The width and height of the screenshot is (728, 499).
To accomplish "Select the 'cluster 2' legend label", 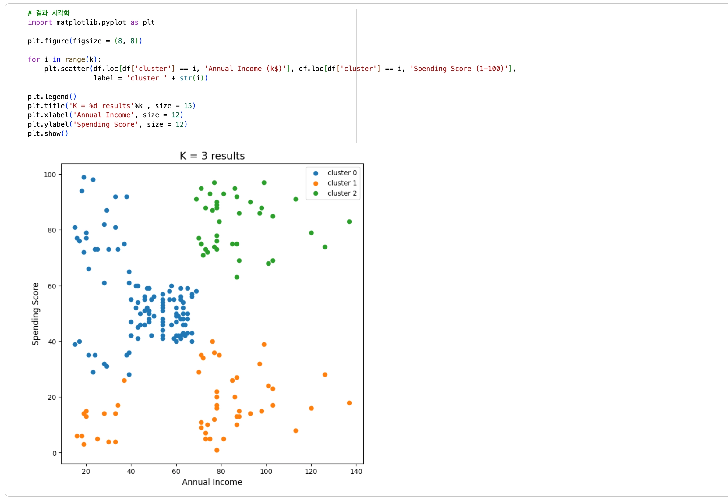I will pos(342,193).
